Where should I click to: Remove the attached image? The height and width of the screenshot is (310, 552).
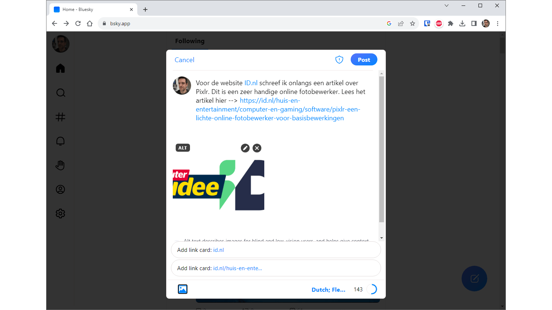(x=257, y=148)
